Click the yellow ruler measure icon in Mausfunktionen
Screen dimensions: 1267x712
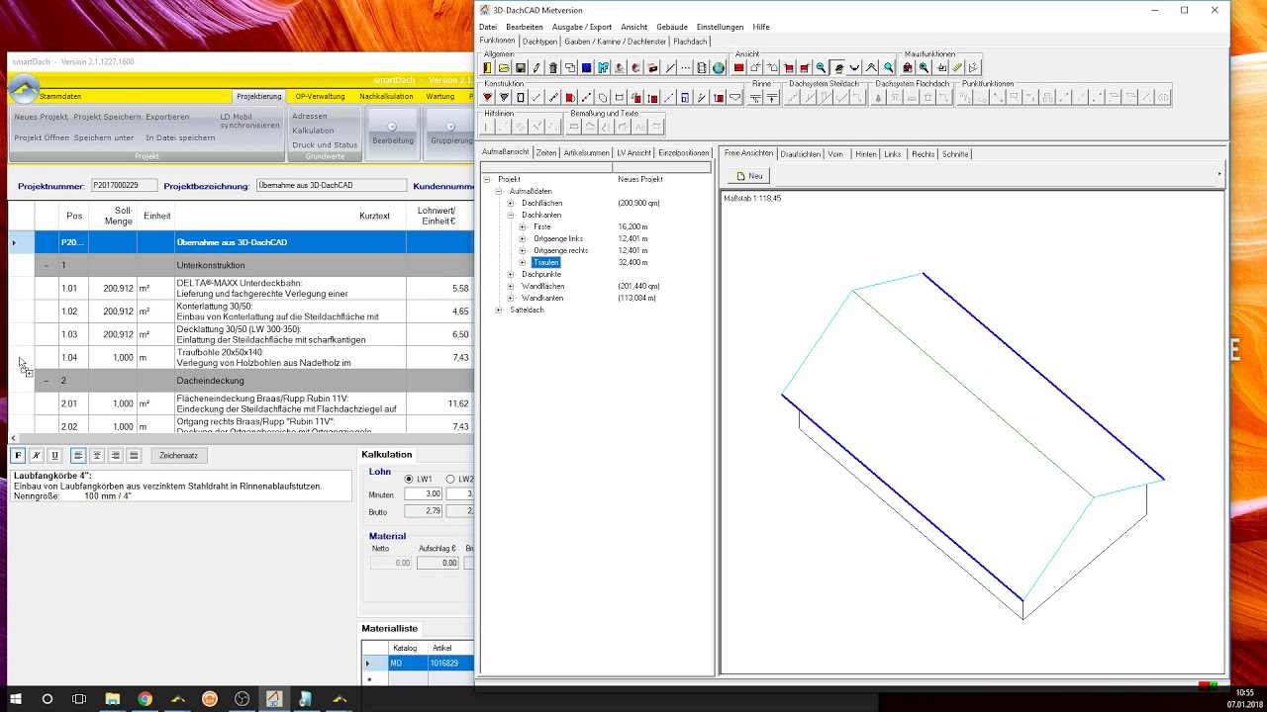(957, 68)
